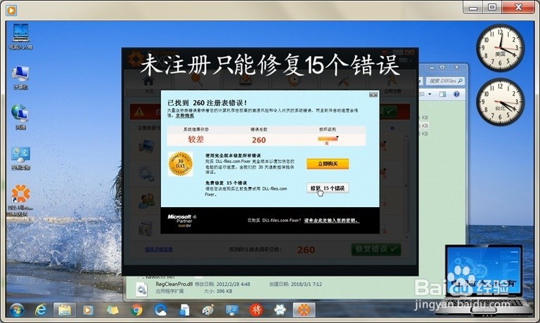The height and width of the screenshot is (323, 540).
Task: Open Windows Explorer from the taskbar
Action: (65, 310)
